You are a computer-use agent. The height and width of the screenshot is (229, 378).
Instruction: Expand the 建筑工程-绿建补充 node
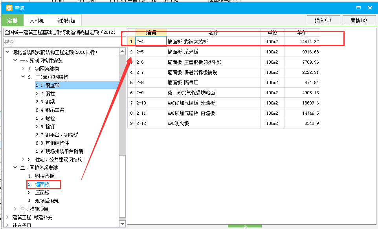[x=7, y=217]
